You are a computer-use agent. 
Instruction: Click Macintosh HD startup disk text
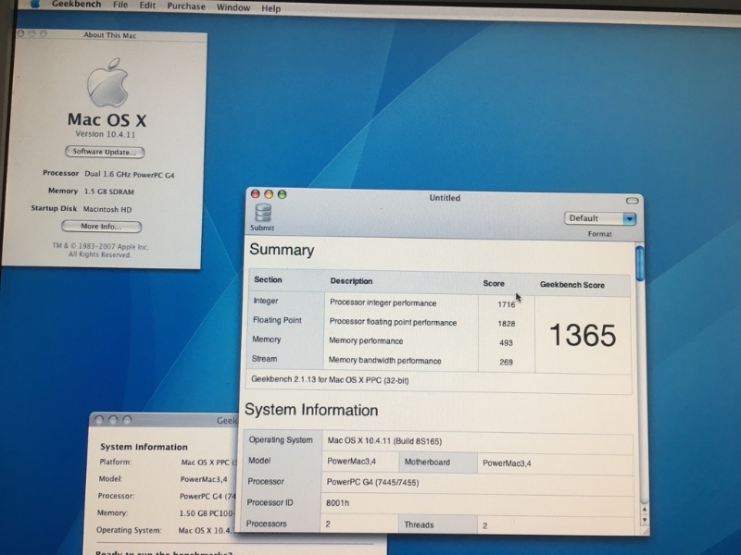click(107, 209)
